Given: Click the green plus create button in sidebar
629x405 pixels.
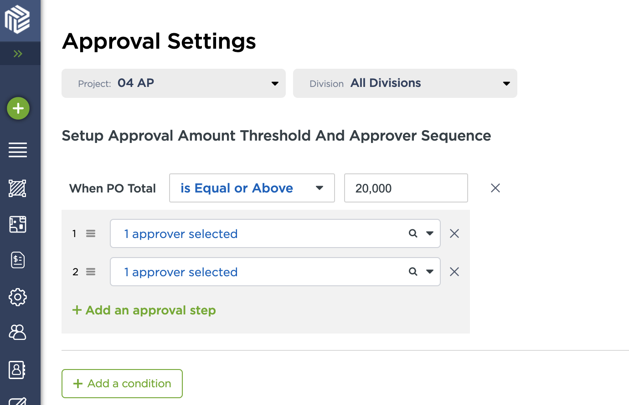Looking at the screenshot, I should coord(18,108).
